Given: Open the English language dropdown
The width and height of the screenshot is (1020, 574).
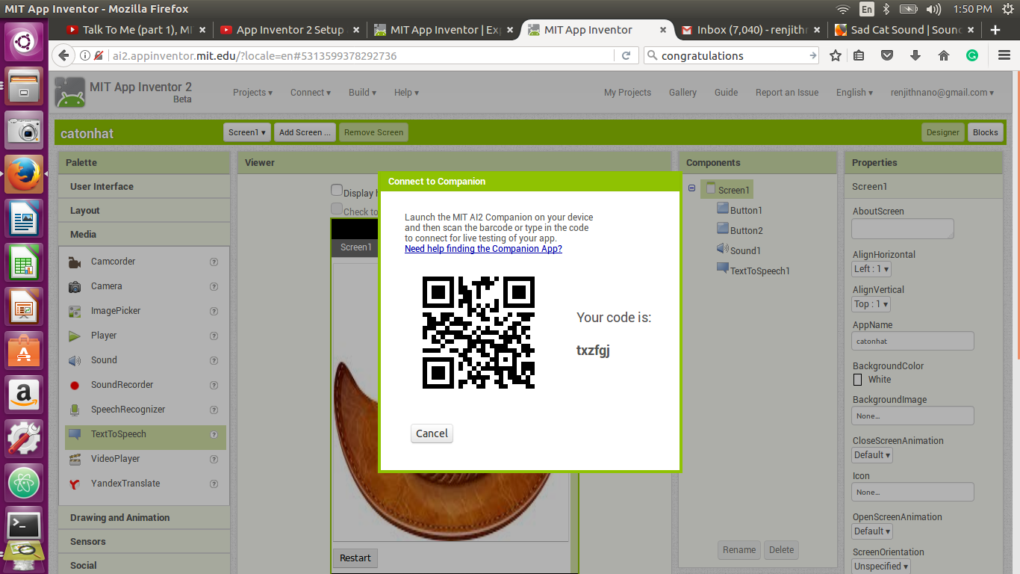Looking at the screenshot, I should click(854, 93).
